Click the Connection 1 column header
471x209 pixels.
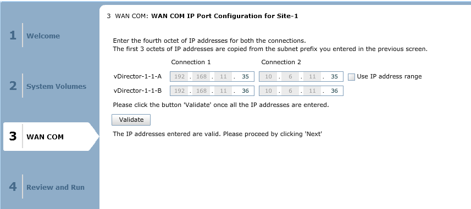click(191, 62)
